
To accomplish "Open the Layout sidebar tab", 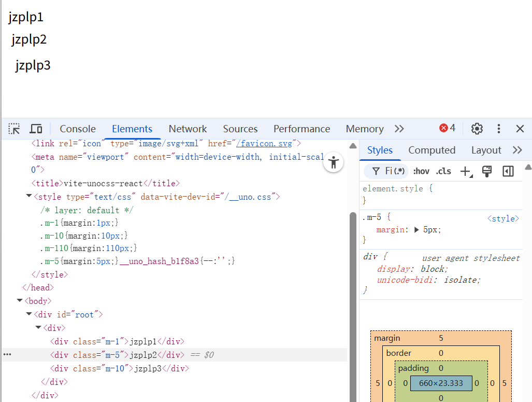I will point(486,150).
